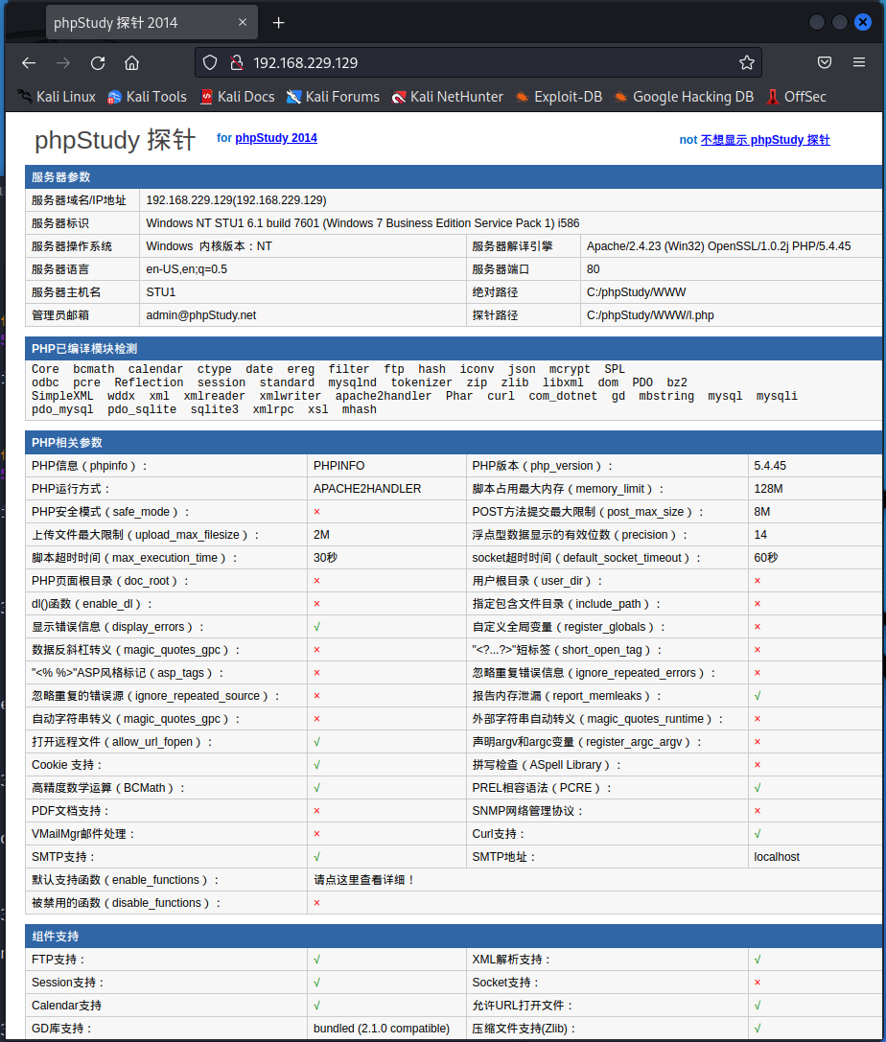
Task: Click the green check for XML解析支持
Action: coord(758,960)
